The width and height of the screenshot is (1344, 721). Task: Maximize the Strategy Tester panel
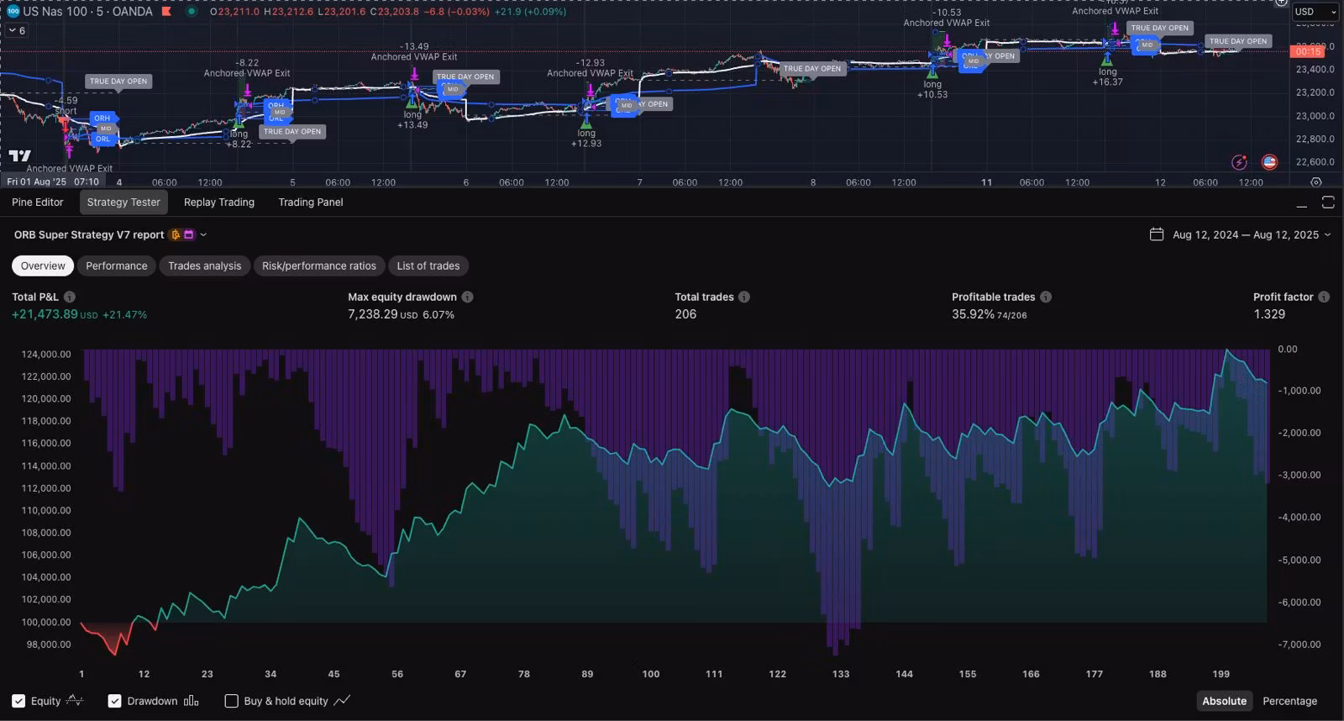(1328, 203)
